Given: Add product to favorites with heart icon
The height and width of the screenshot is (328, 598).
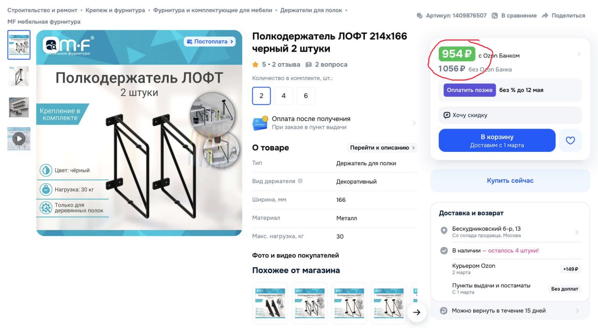Looking at the screenshot, I should click(x=570, y=140).
